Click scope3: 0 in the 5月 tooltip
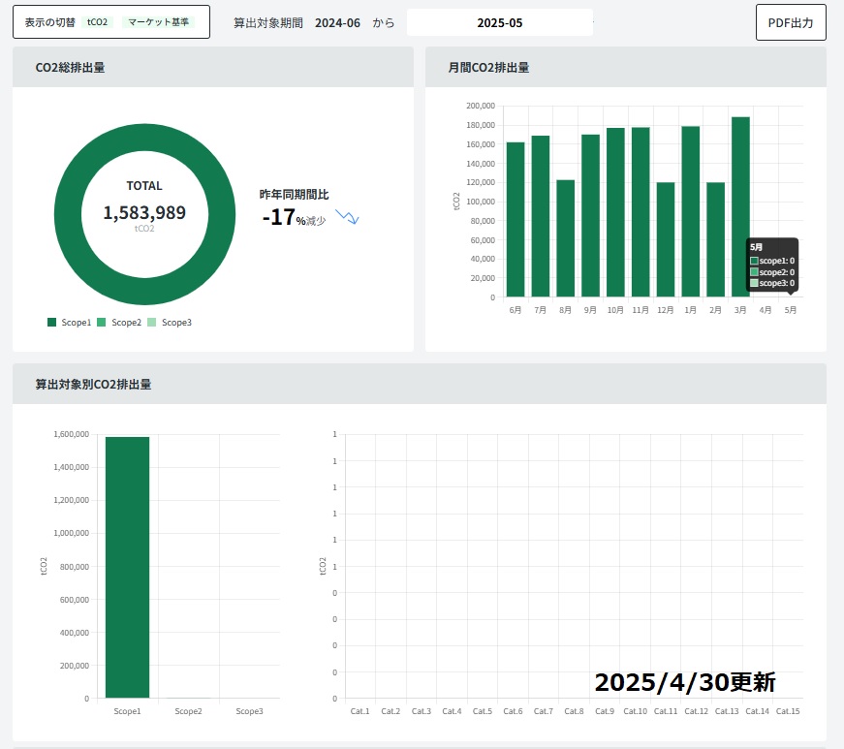Viewport: 844px width, 749px height. point(772,283)
